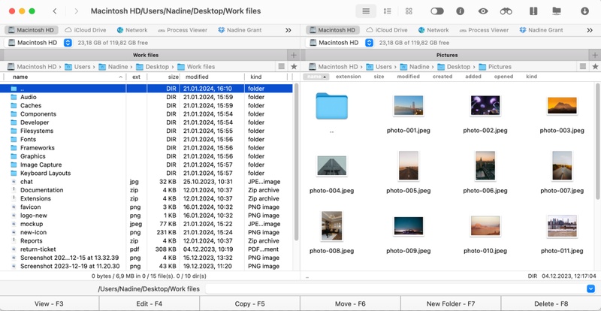Select iCloud Drive in right pane

pos(386,30)
